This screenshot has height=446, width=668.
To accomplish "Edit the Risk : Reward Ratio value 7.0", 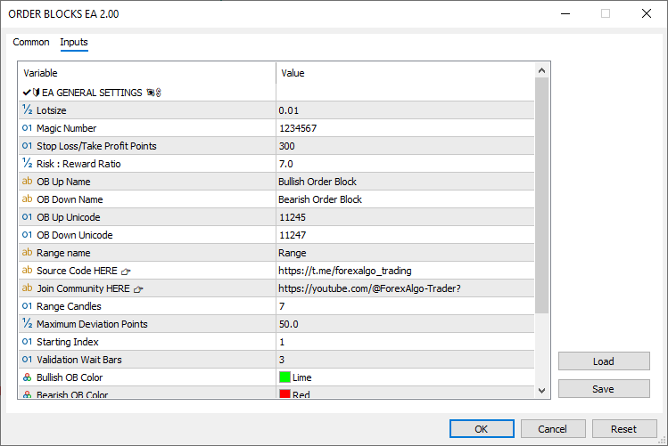I will (x=286, y=164).
